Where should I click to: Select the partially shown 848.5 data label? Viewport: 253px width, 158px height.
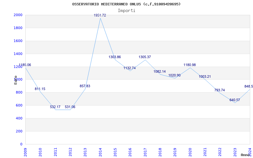click(x=249, y=86)
